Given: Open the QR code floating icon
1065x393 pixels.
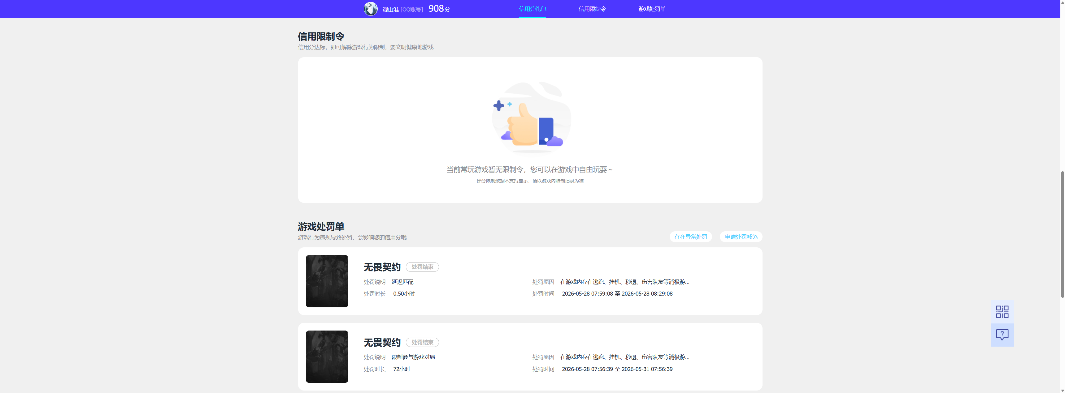Looking at the screenshot, I should (1002, 312).
